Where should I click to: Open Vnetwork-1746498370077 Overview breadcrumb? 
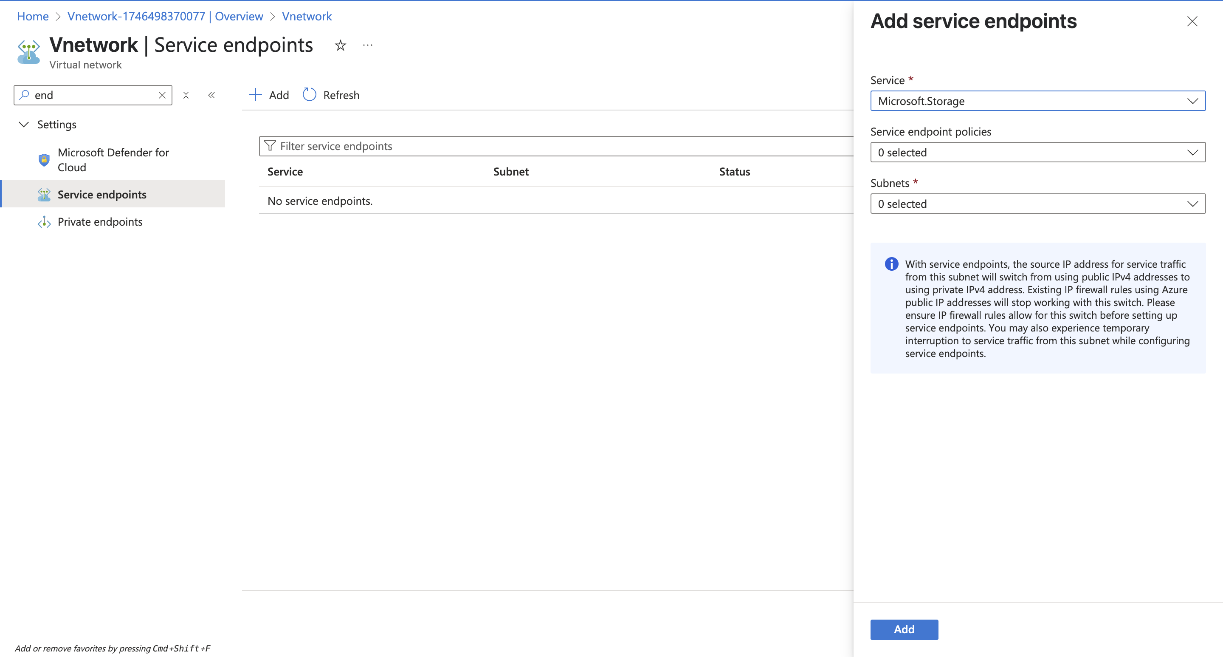coord(165,16)
